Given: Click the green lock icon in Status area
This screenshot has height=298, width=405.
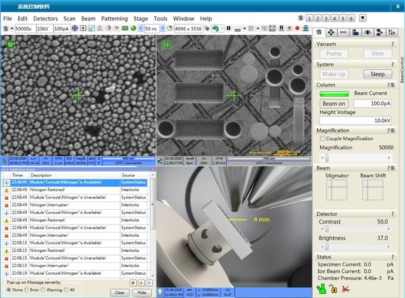Looking at the screenshot, I should coord(323,289).
